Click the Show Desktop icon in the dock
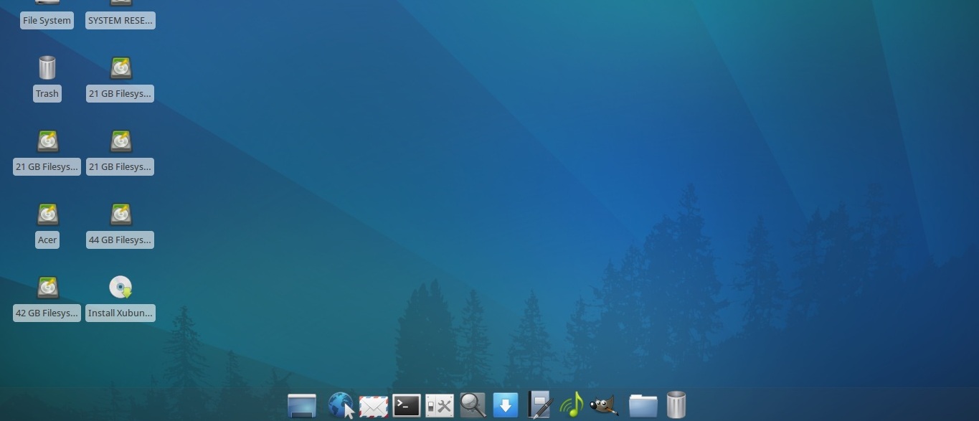This screenshot has height=421, width=979. (x=301, y=405)
